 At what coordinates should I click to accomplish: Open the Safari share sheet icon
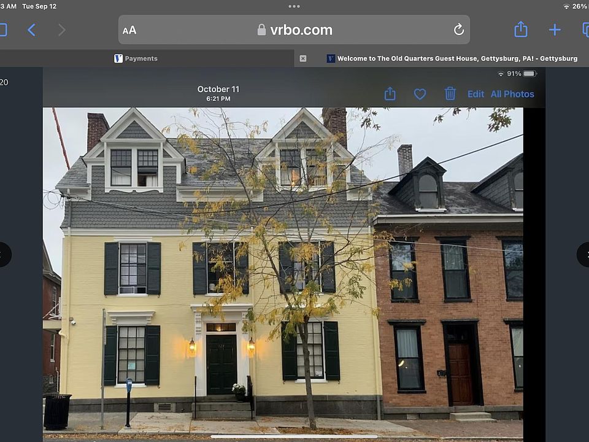coord(521,29)
